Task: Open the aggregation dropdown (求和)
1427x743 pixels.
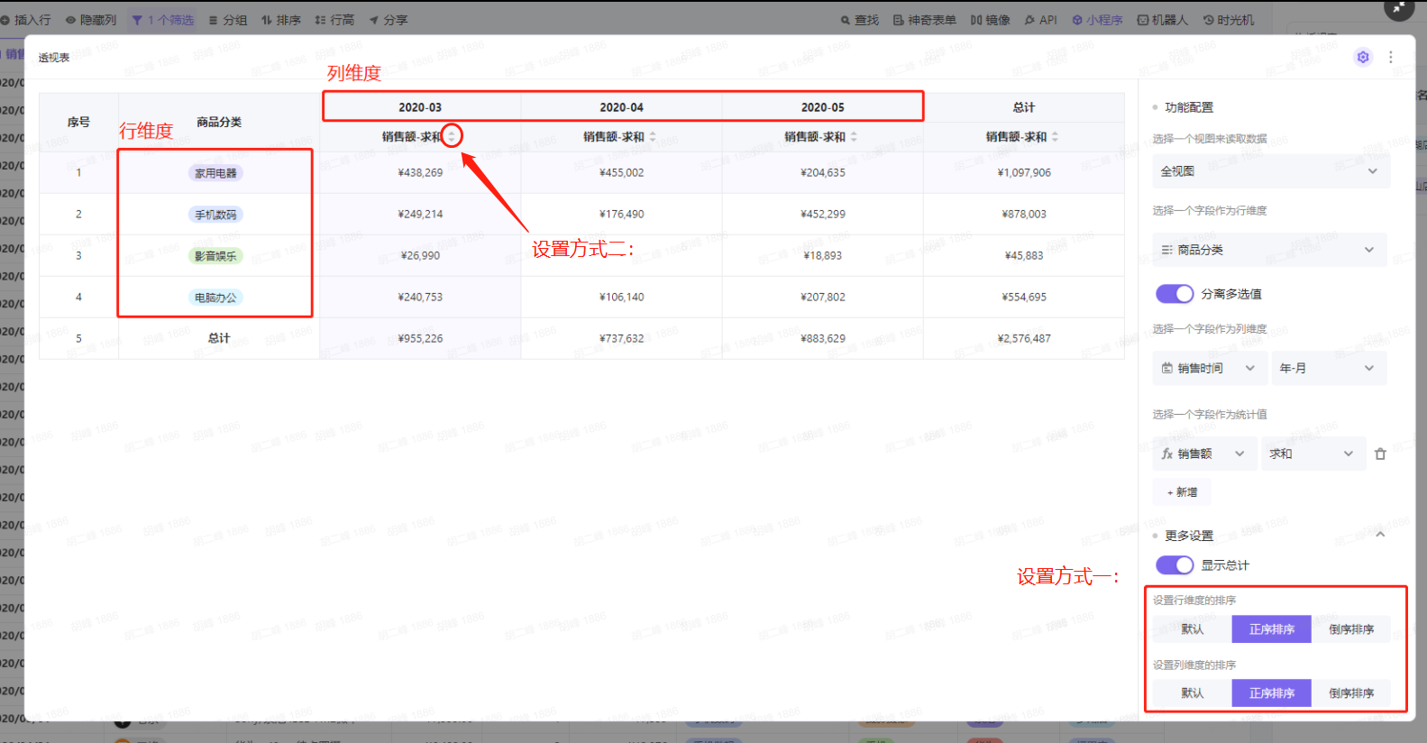Action: [x=1312, y=454]
